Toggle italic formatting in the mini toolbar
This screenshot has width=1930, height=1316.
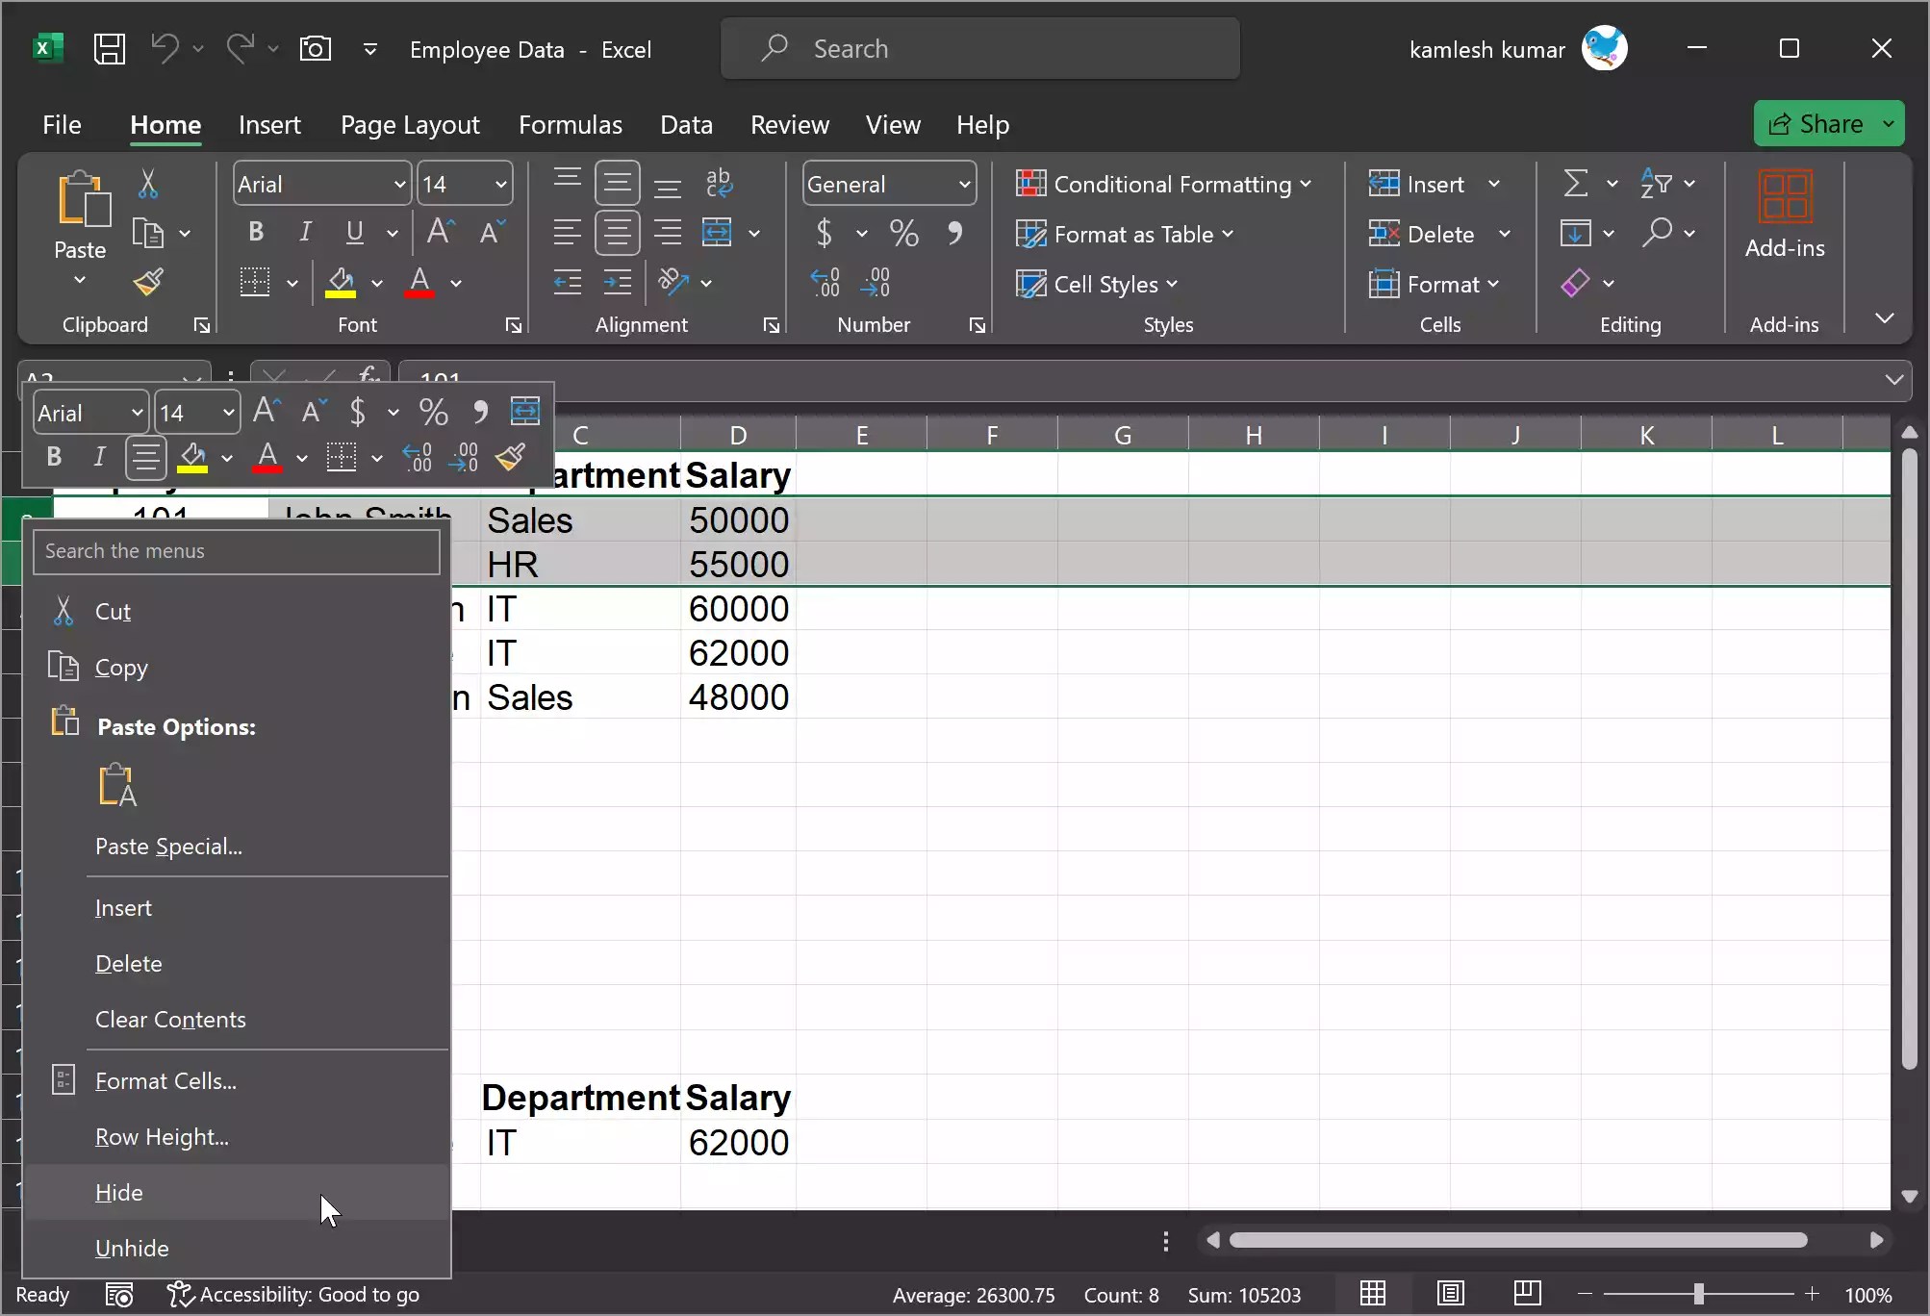click(x=100, y=458)
